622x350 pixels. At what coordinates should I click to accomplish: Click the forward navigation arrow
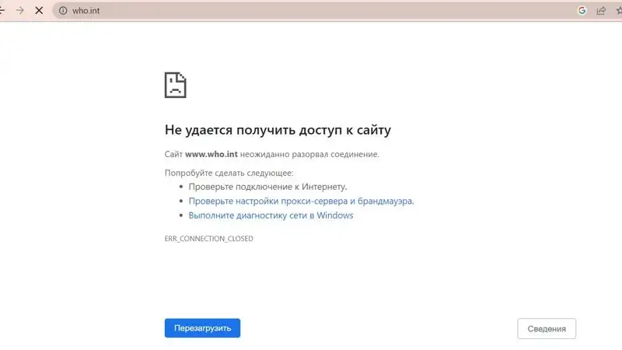(19, 11)
